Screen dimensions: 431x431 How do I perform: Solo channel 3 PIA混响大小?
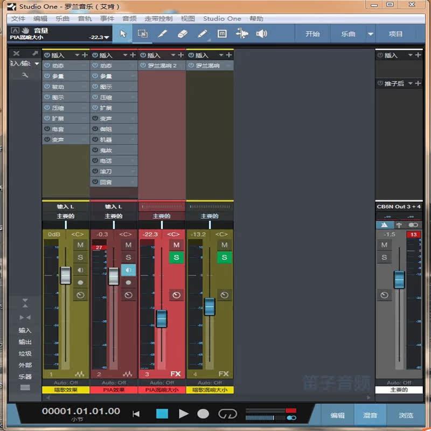pyautogui.click(x=177, y=258)
